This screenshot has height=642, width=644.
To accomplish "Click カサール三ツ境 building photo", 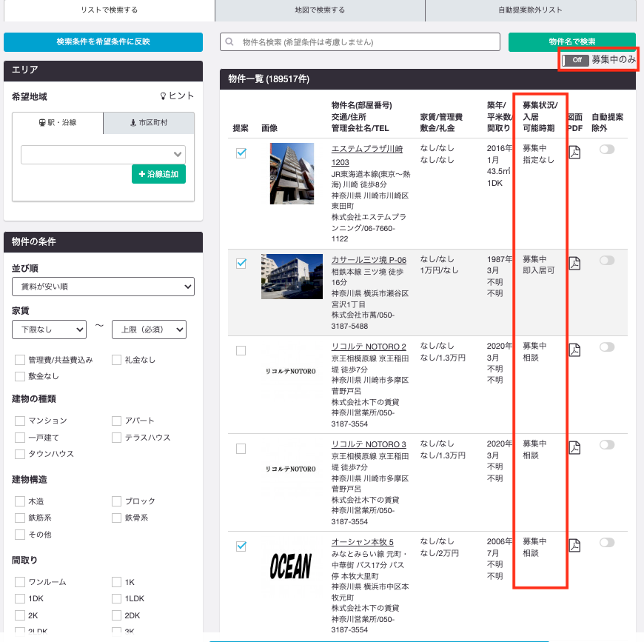I will [x=292, y=276].
